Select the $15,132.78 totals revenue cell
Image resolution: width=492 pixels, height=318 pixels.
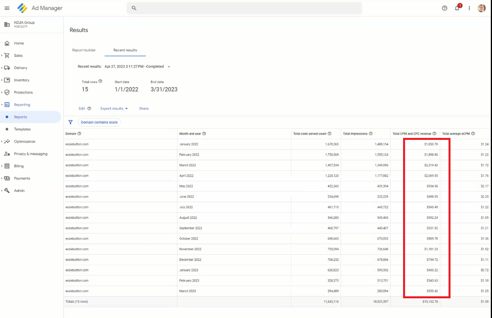415,301
